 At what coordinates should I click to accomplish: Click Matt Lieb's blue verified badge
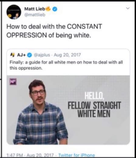(x=55, y=9)
